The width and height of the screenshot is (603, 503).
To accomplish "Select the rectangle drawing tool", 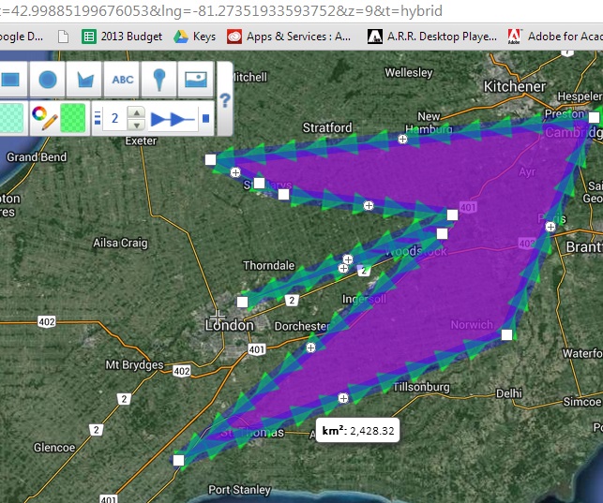I will point(10,80).
